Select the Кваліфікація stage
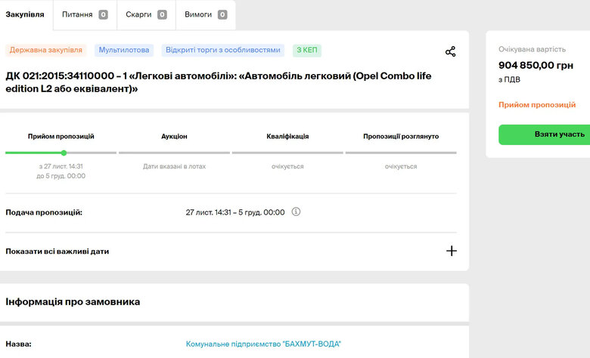 pos(287,137)
